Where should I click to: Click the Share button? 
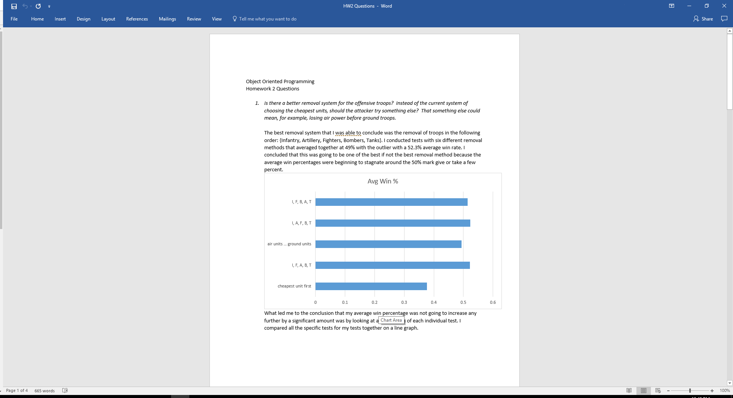[x=703, y=19]
